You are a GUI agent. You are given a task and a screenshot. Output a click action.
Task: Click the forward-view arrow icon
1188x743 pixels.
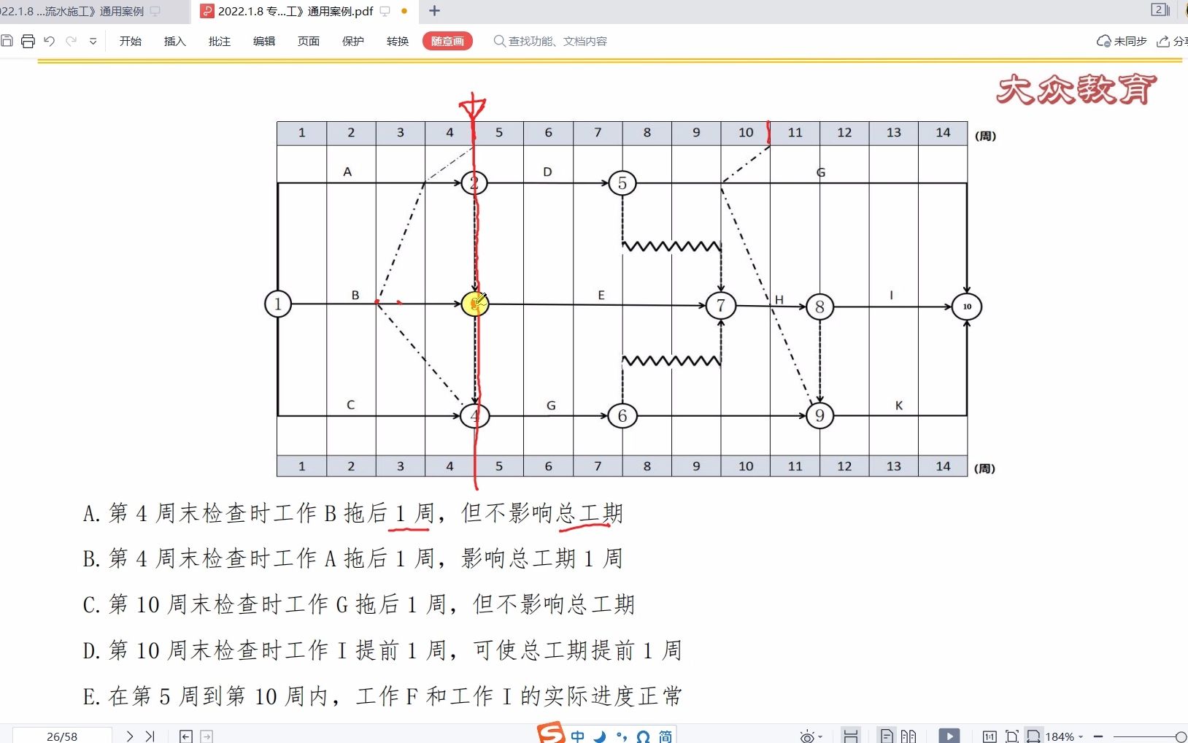pos(207,736)
